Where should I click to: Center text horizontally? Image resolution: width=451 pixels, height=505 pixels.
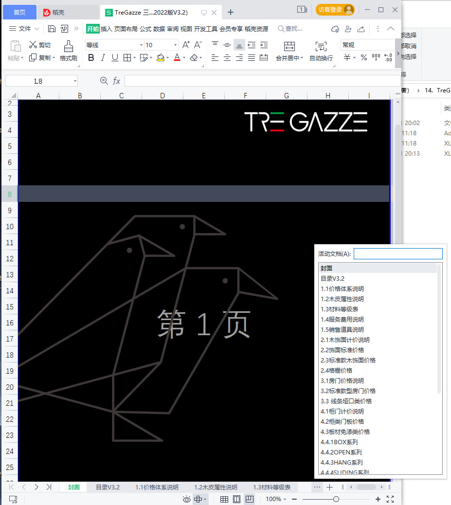pos(227,57)
